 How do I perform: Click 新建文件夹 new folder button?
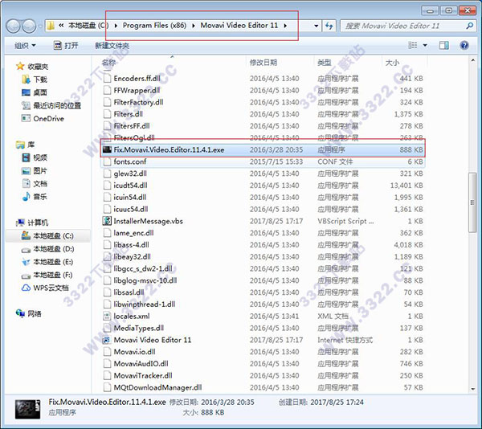[112, 46]
